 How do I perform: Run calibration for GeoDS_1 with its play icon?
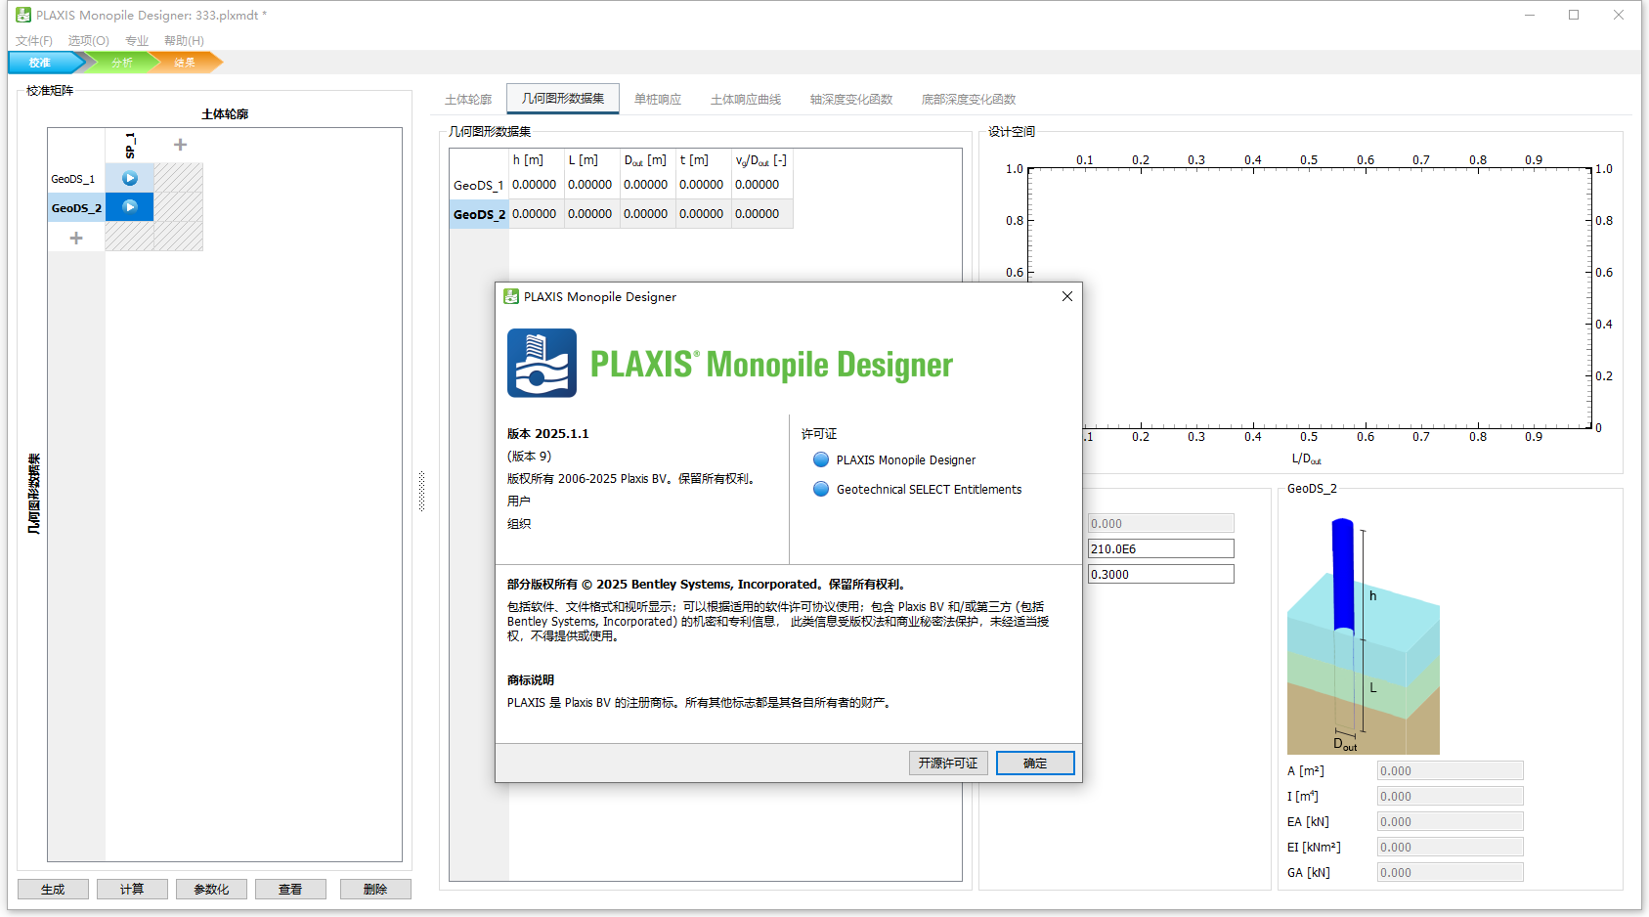[128, 178]
